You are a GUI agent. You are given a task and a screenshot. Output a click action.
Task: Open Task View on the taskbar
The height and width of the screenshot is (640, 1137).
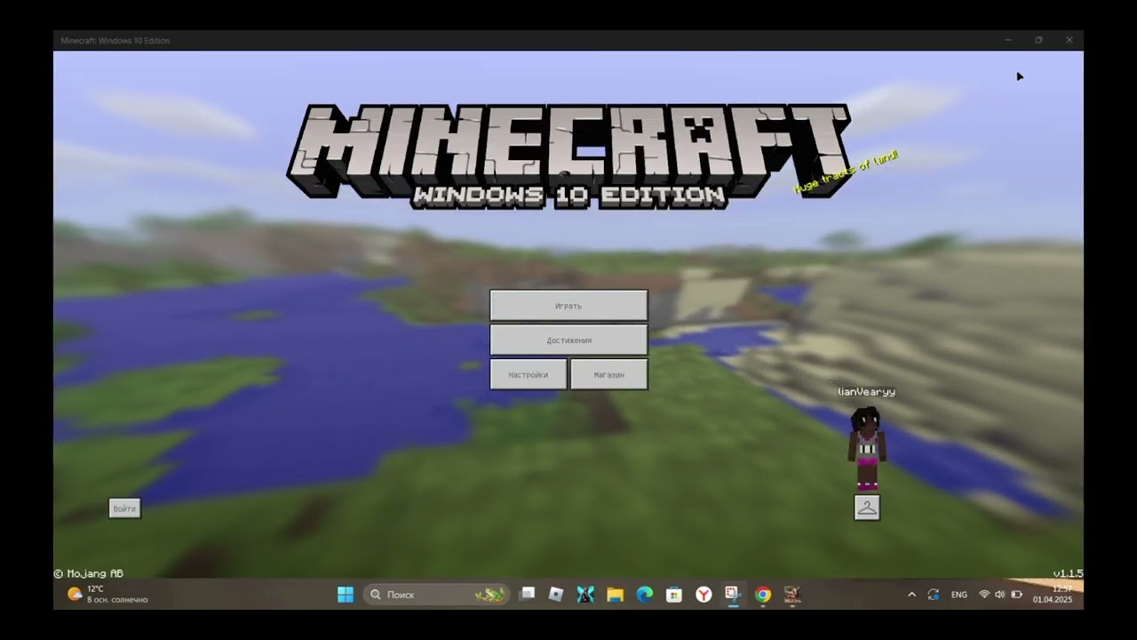pyautogui.click(x=527, y=595)
